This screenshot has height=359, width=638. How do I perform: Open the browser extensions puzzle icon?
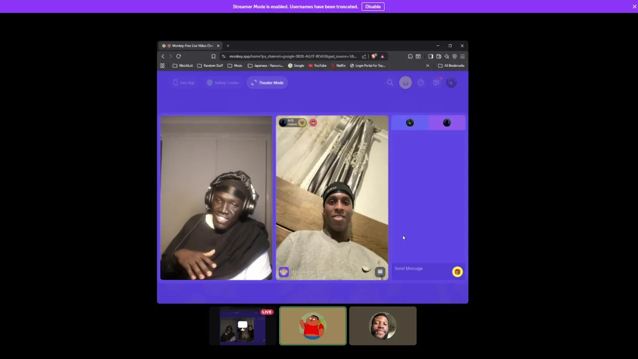coord(410,56)
